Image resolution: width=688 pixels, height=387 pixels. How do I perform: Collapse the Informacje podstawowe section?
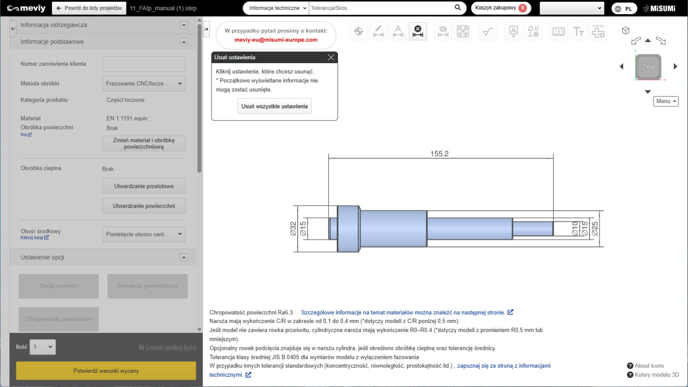pos(184,42)
